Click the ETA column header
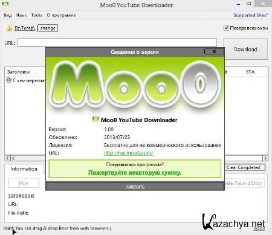This screenshot has height=235, width=272. (250, 72)
